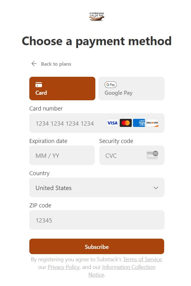Click the CVC card hint icon

152,155
